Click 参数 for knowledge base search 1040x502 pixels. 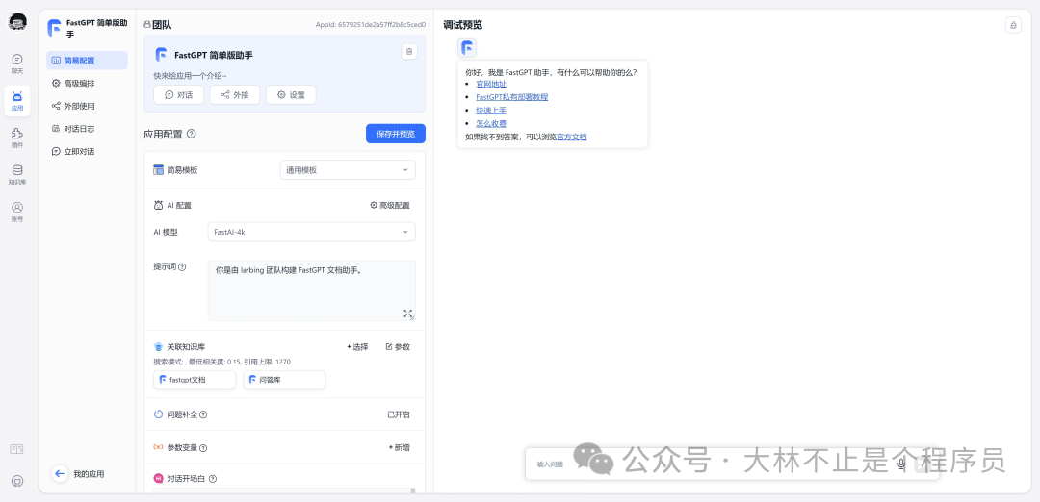pyautogui.click(x=398, y=347)
